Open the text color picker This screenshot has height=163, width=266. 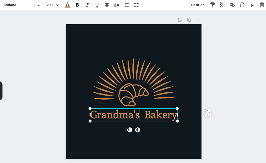point(67,5)
